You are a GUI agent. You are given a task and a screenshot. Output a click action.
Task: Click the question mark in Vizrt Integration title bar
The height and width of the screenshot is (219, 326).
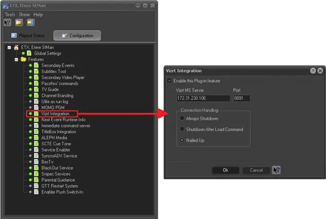(313, 71)
